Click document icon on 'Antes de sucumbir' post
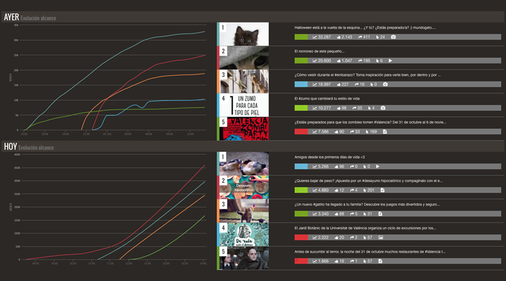 (381, 261)
